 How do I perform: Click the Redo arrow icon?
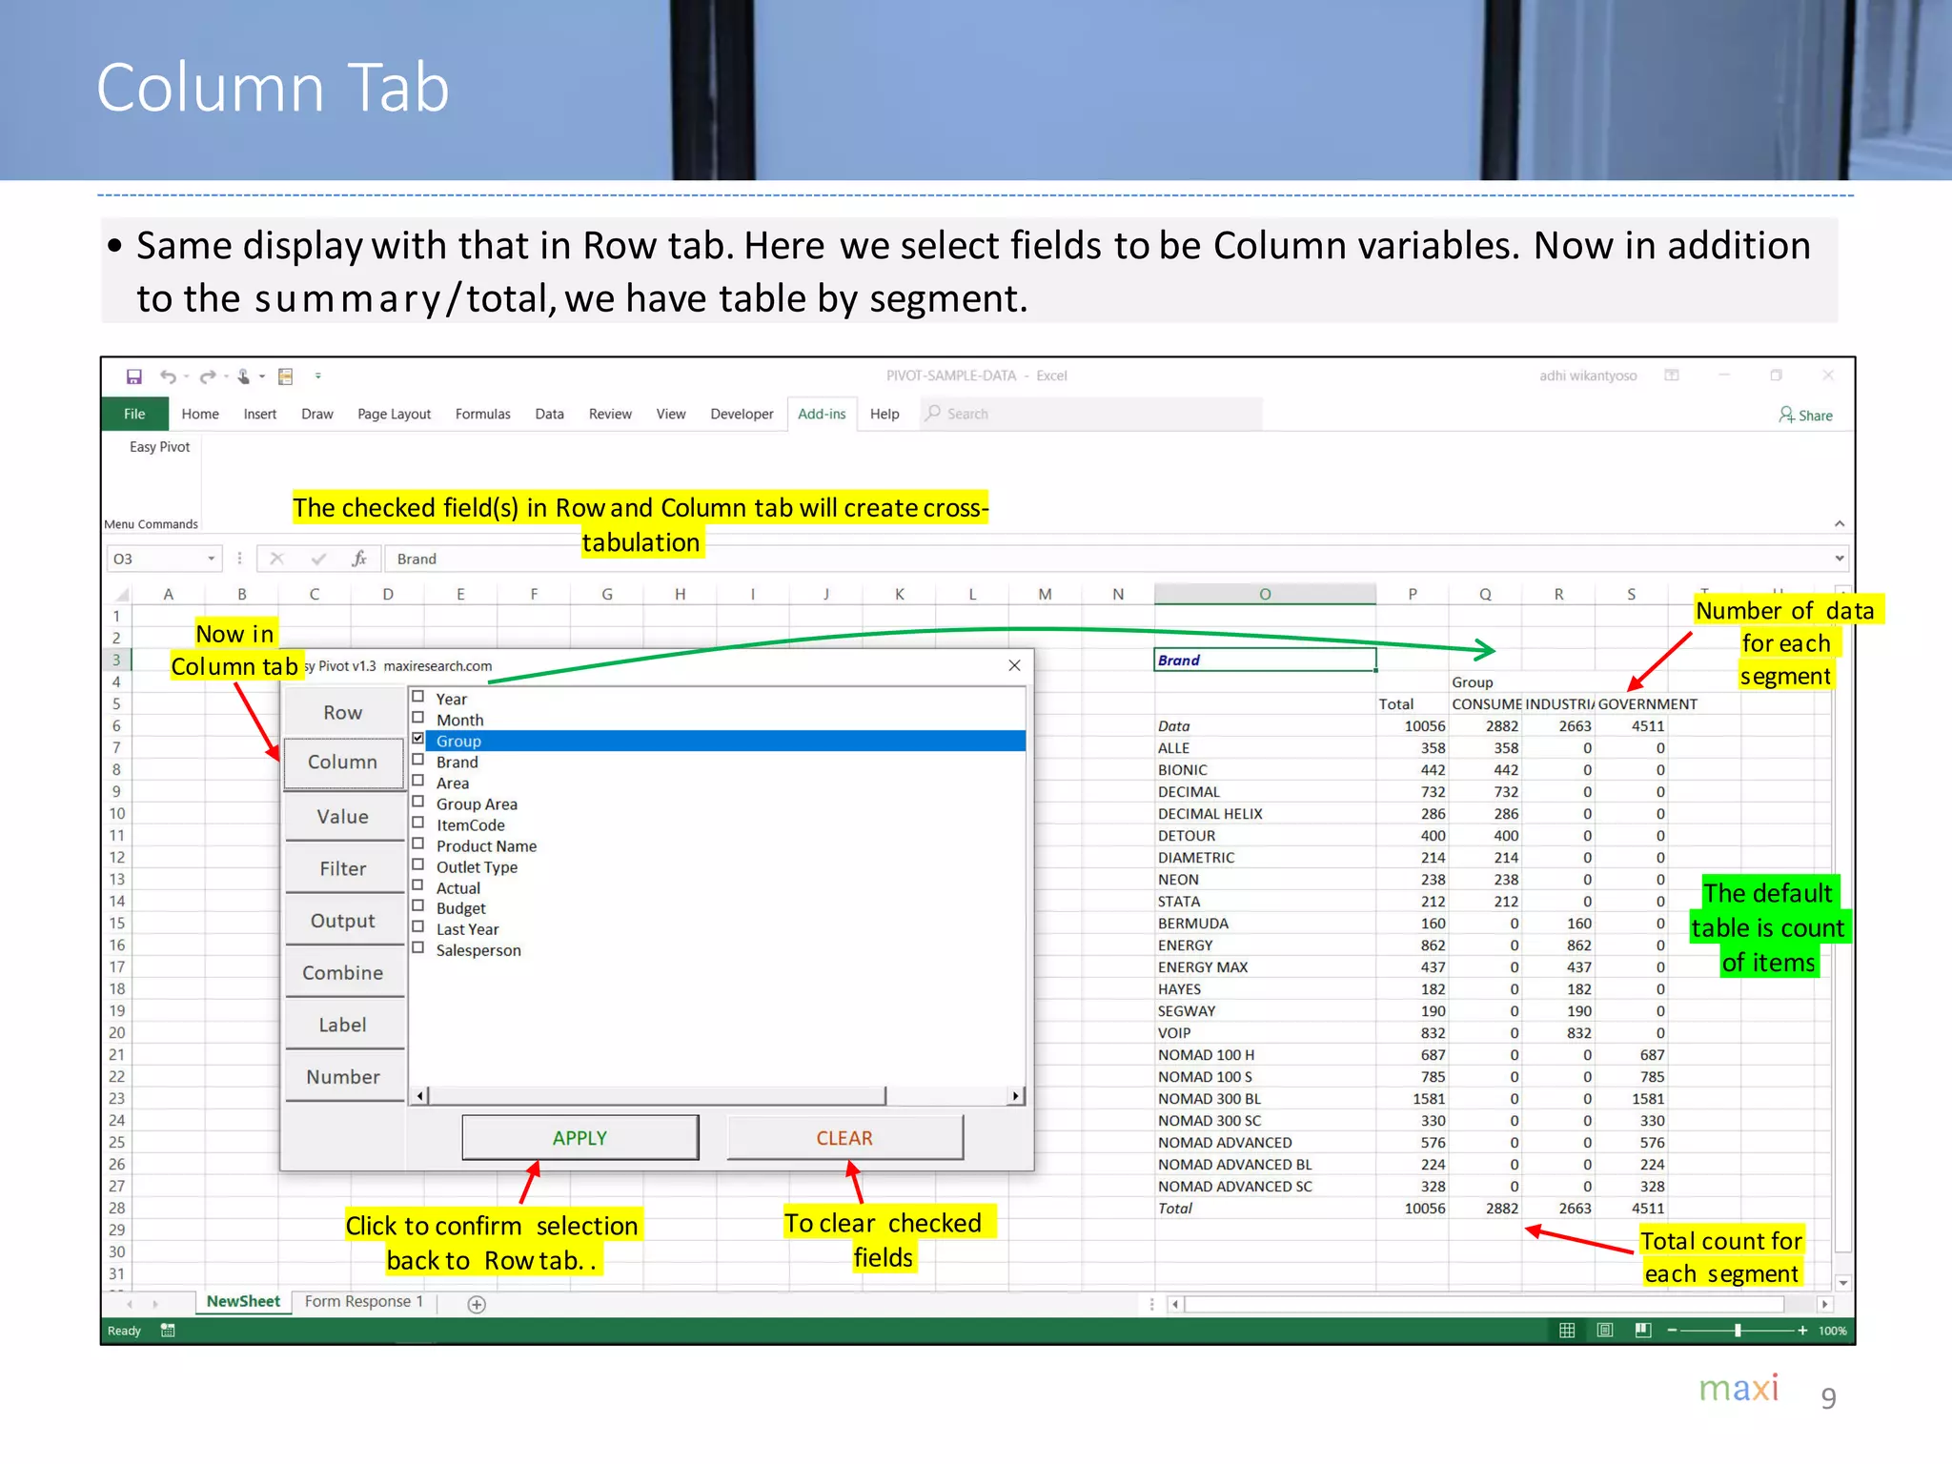207,376
